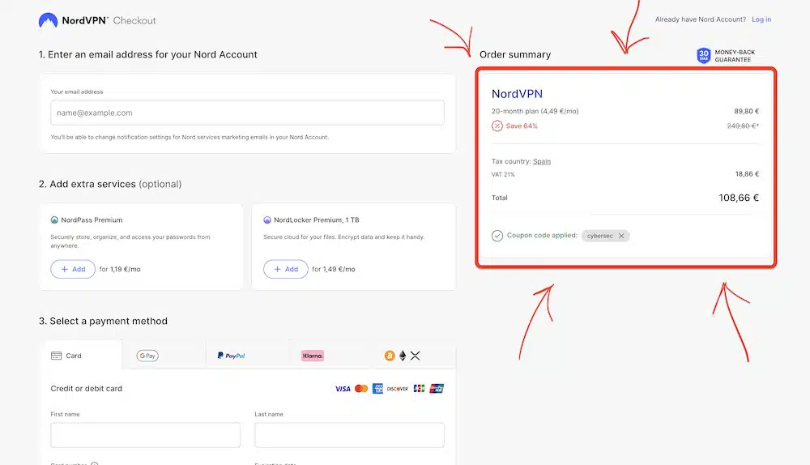Click the Mastercard logo
810x465 pixels.
click(361, 389)
